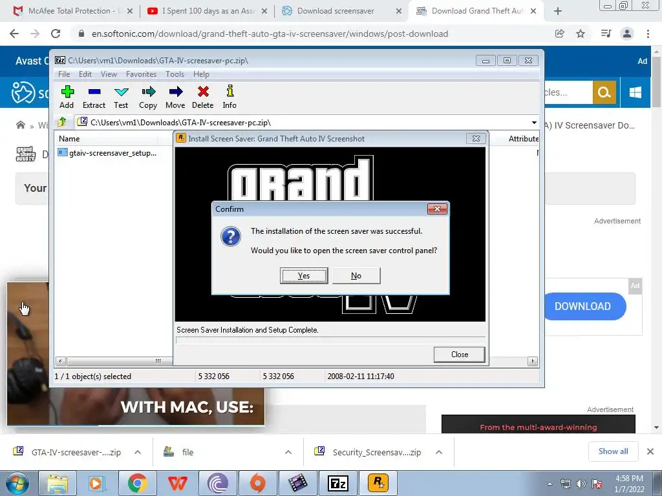
Task: Expand options for GTA-IV-screesaver zip download
Action: coord(138,452)
